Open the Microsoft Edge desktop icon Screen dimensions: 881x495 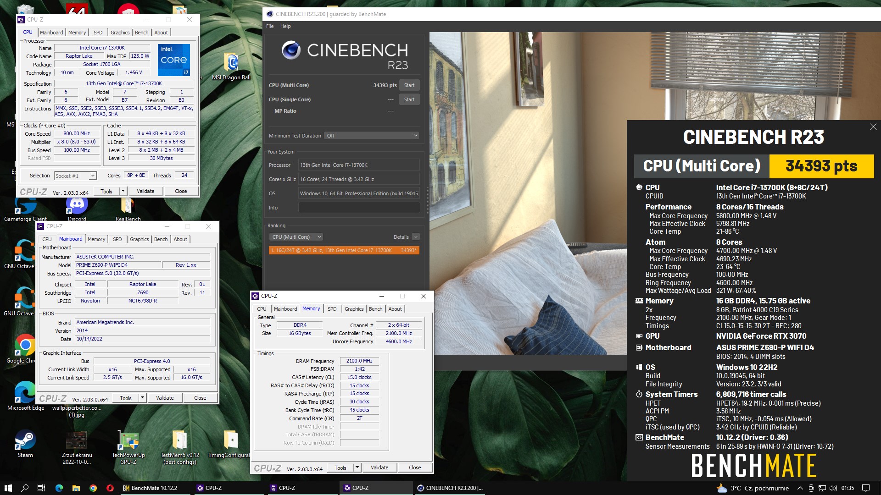point(25,393)
